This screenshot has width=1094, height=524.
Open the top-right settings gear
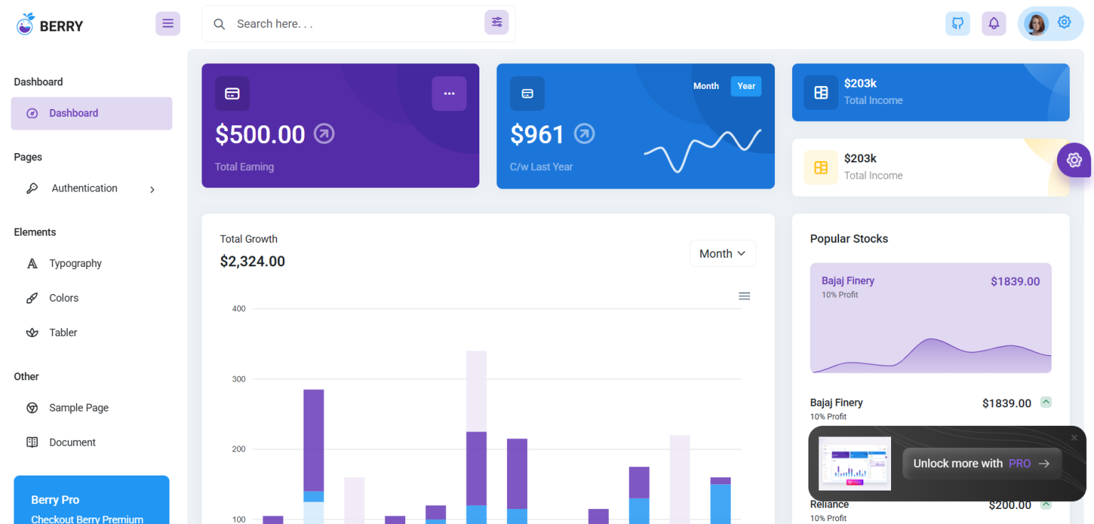pyautogui.click(x=1064, y=22)
